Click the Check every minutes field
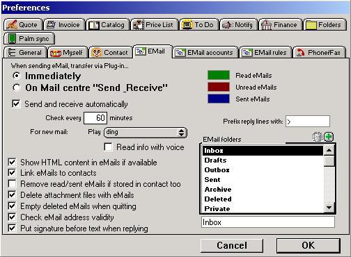Viewport: 351px width, 257px height. tap(95, 118)
